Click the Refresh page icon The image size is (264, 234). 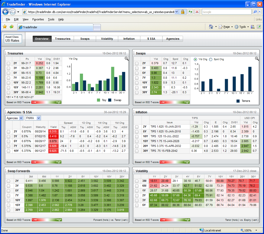coord(190,12)
